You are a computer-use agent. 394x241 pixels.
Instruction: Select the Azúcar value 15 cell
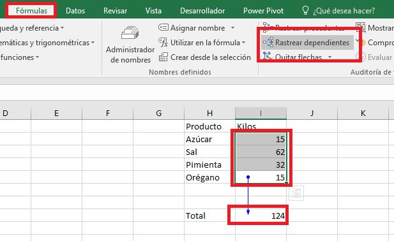[x=261, y=139]
